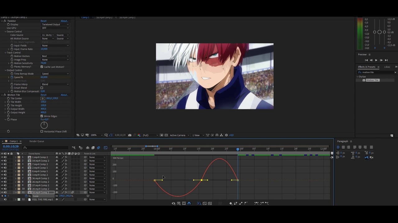Open Time Remap Mode dropdown Speed

[x=55, y=74]
